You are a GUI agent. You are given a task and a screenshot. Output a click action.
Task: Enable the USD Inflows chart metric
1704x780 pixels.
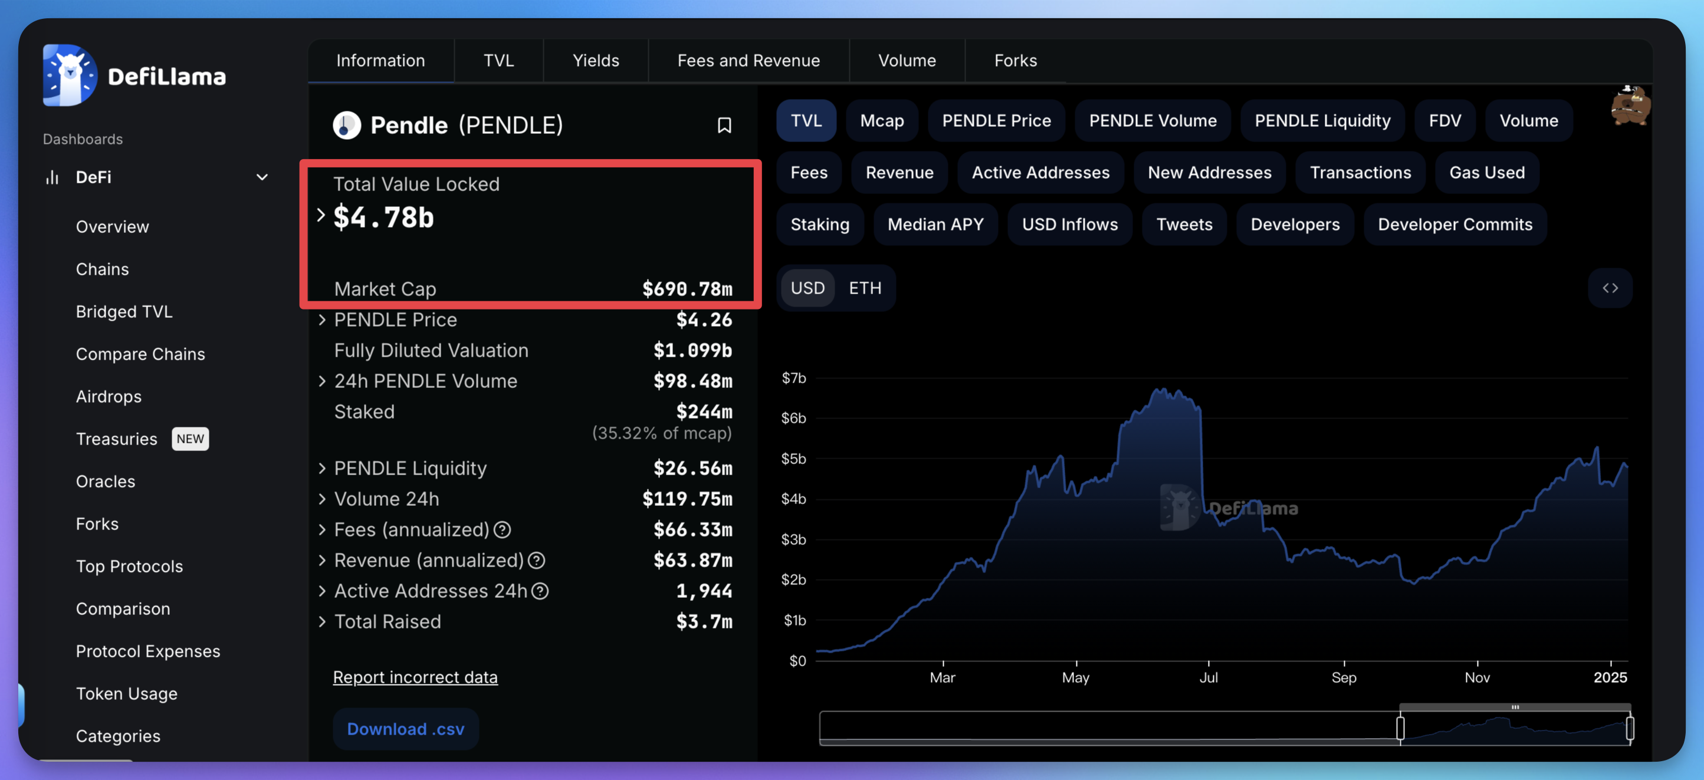1069,225
